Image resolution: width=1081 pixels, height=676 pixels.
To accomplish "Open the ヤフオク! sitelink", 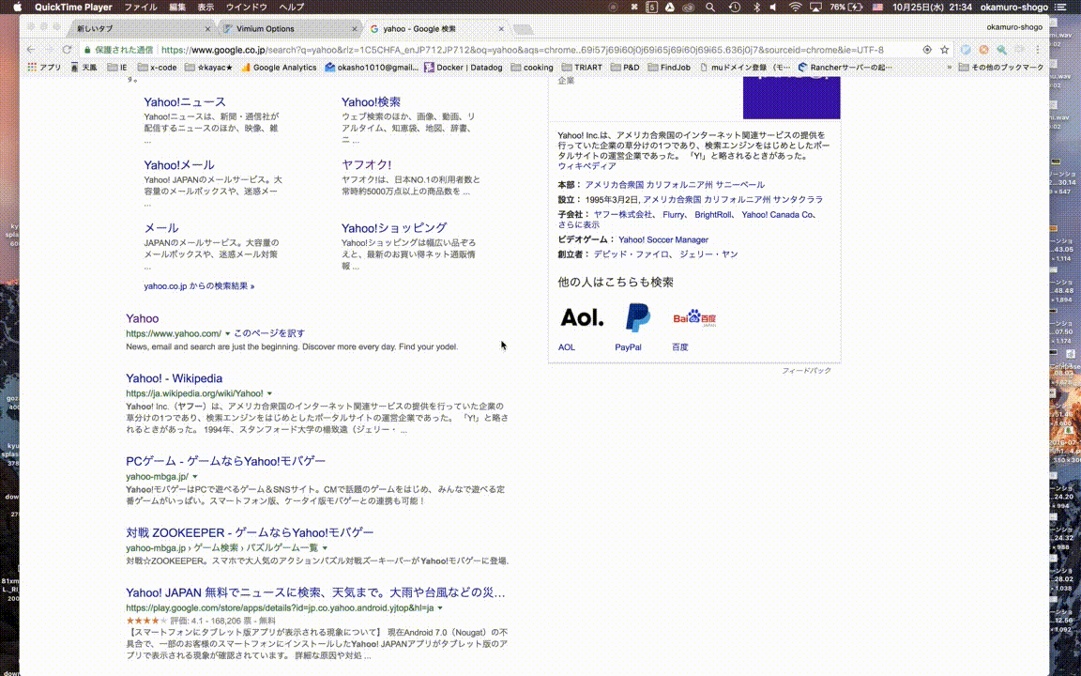I will pos(366,165).
